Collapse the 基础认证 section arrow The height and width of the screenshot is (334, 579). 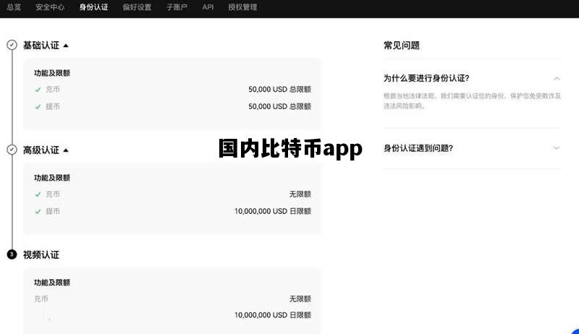click(x=66, y=46)
